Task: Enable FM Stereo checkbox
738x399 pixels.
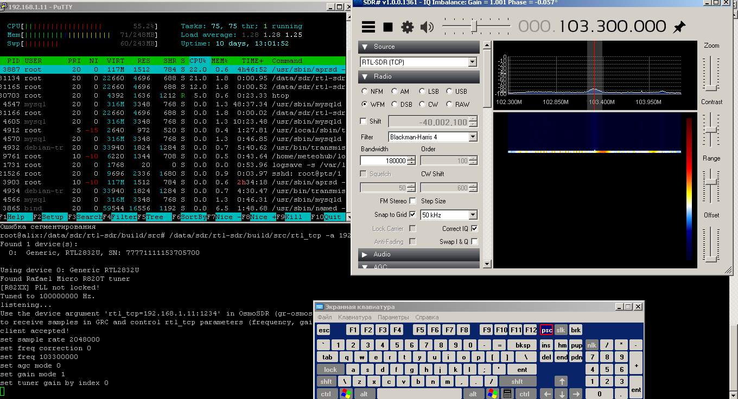Action: pyautogui.click(x=413, y=201)
